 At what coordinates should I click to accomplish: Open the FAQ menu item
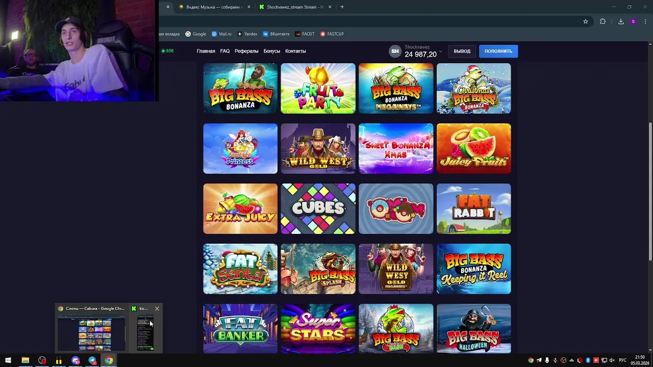tap(225, 51)
